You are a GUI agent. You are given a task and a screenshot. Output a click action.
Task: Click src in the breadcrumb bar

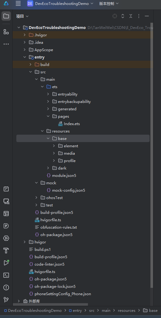tap(92, 311)
